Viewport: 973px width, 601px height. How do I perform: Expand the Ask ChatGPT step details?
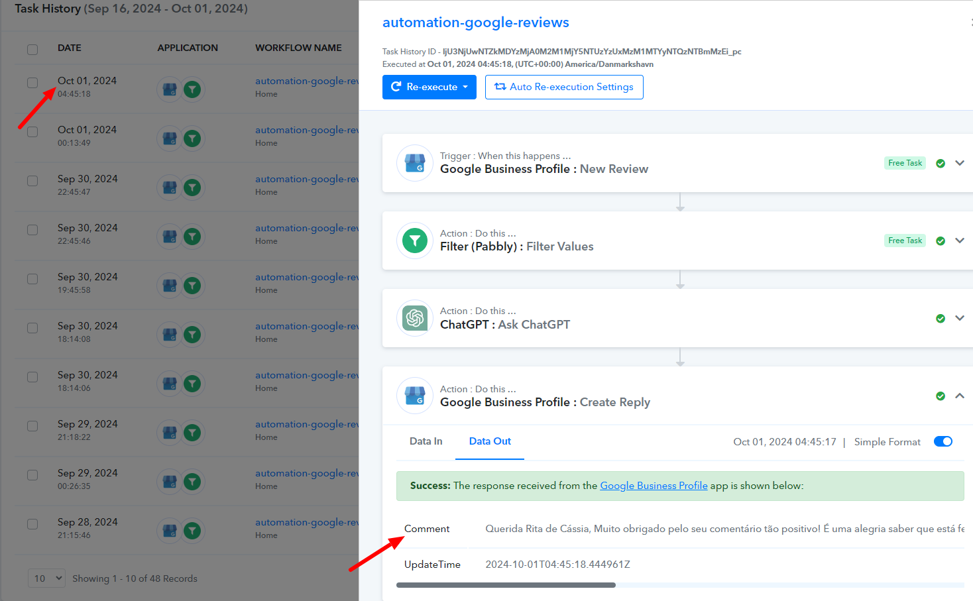click(959, 318)
